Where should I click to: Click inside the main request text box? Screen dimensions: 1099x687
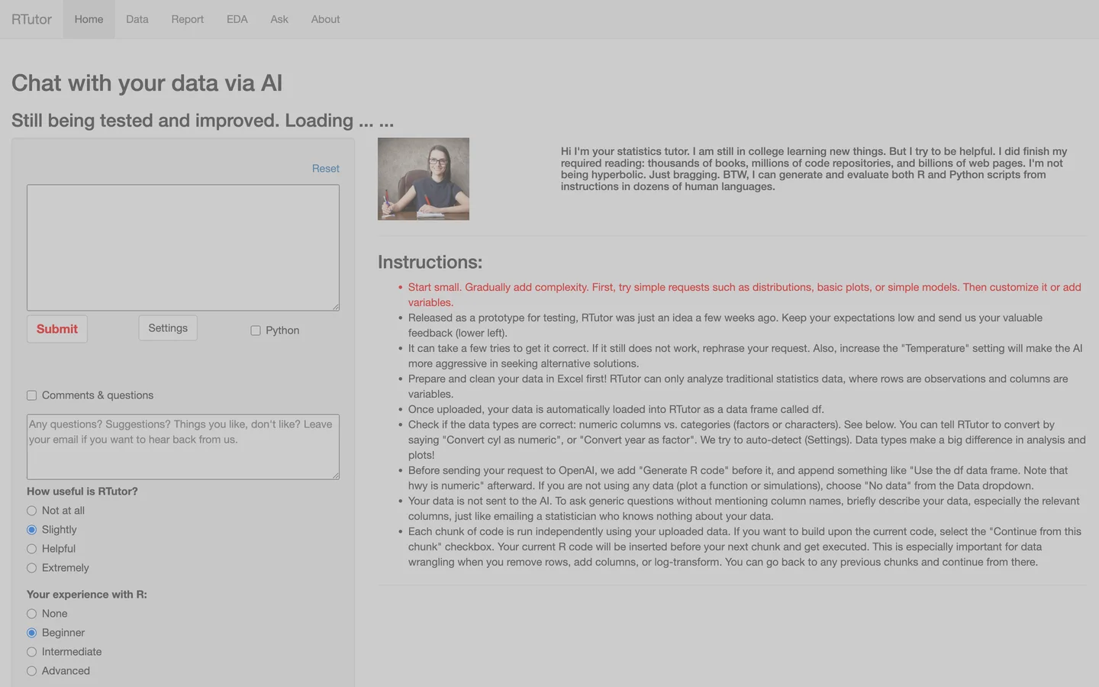183,247
